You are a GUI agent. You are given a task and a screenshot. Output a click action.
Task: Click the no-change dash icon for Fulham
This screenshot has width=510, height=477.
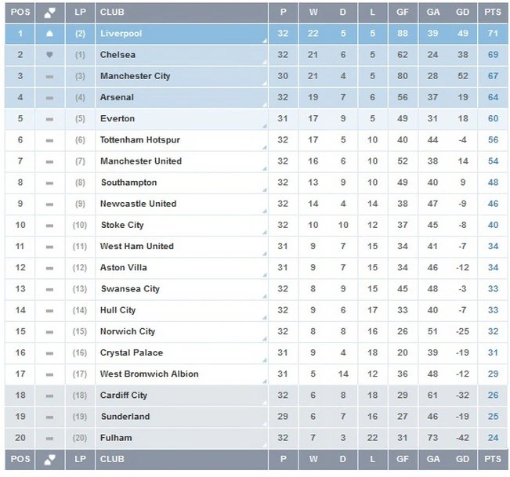(x=49, y=438)
